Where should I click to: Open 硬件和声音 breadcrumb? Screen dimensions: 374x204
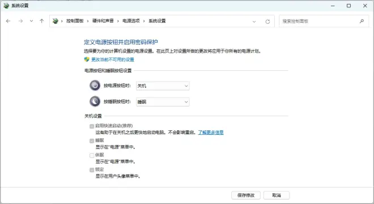103,21
